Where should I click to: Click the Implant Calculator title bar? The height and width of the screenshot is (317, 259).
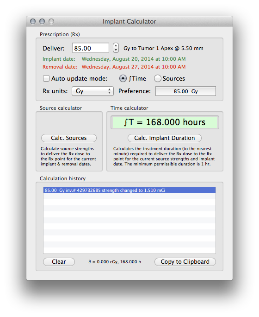click(x=129, y=21)
